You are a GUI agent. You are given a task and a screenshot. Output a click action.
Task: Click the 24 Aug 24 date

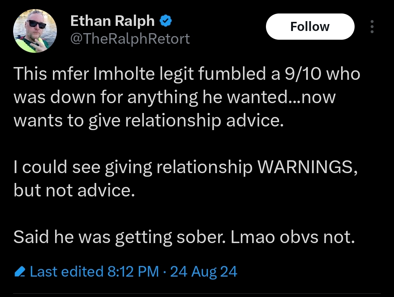click(204, 271)
